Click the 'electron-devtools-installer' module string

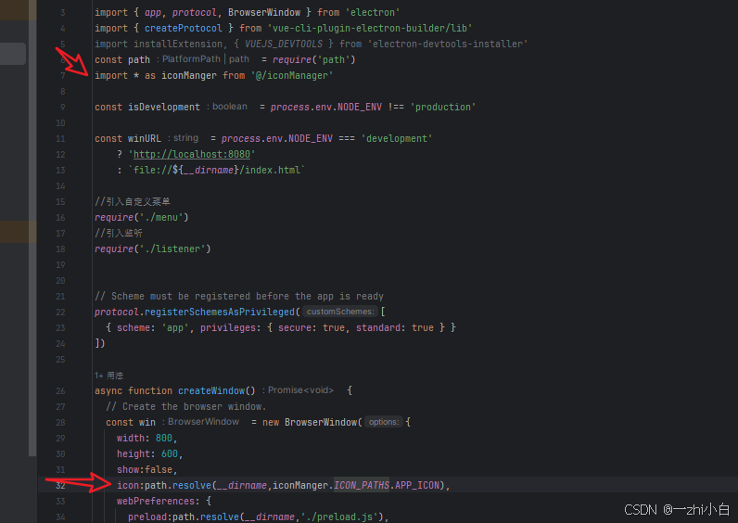[x=448, y=44]
